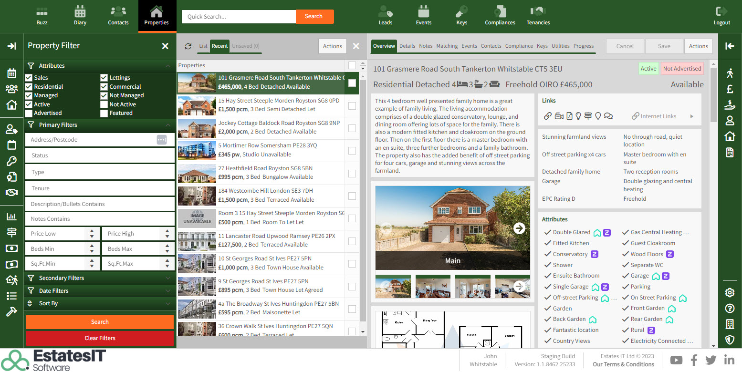Increase the Price Low stepper

coord(92,231)
